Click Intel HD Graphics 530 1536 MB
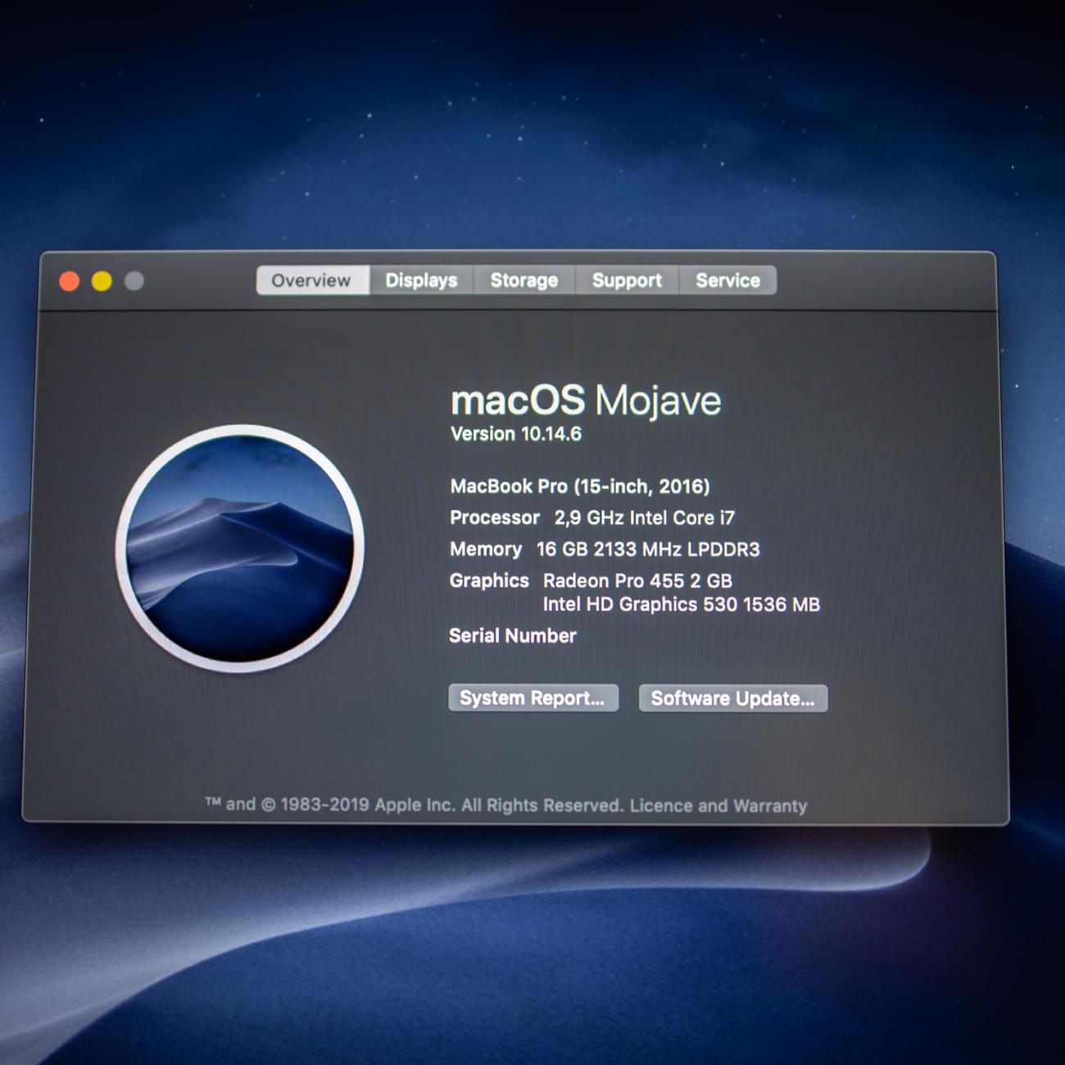Screen dimensions: 1065x1065 [682, 605]
